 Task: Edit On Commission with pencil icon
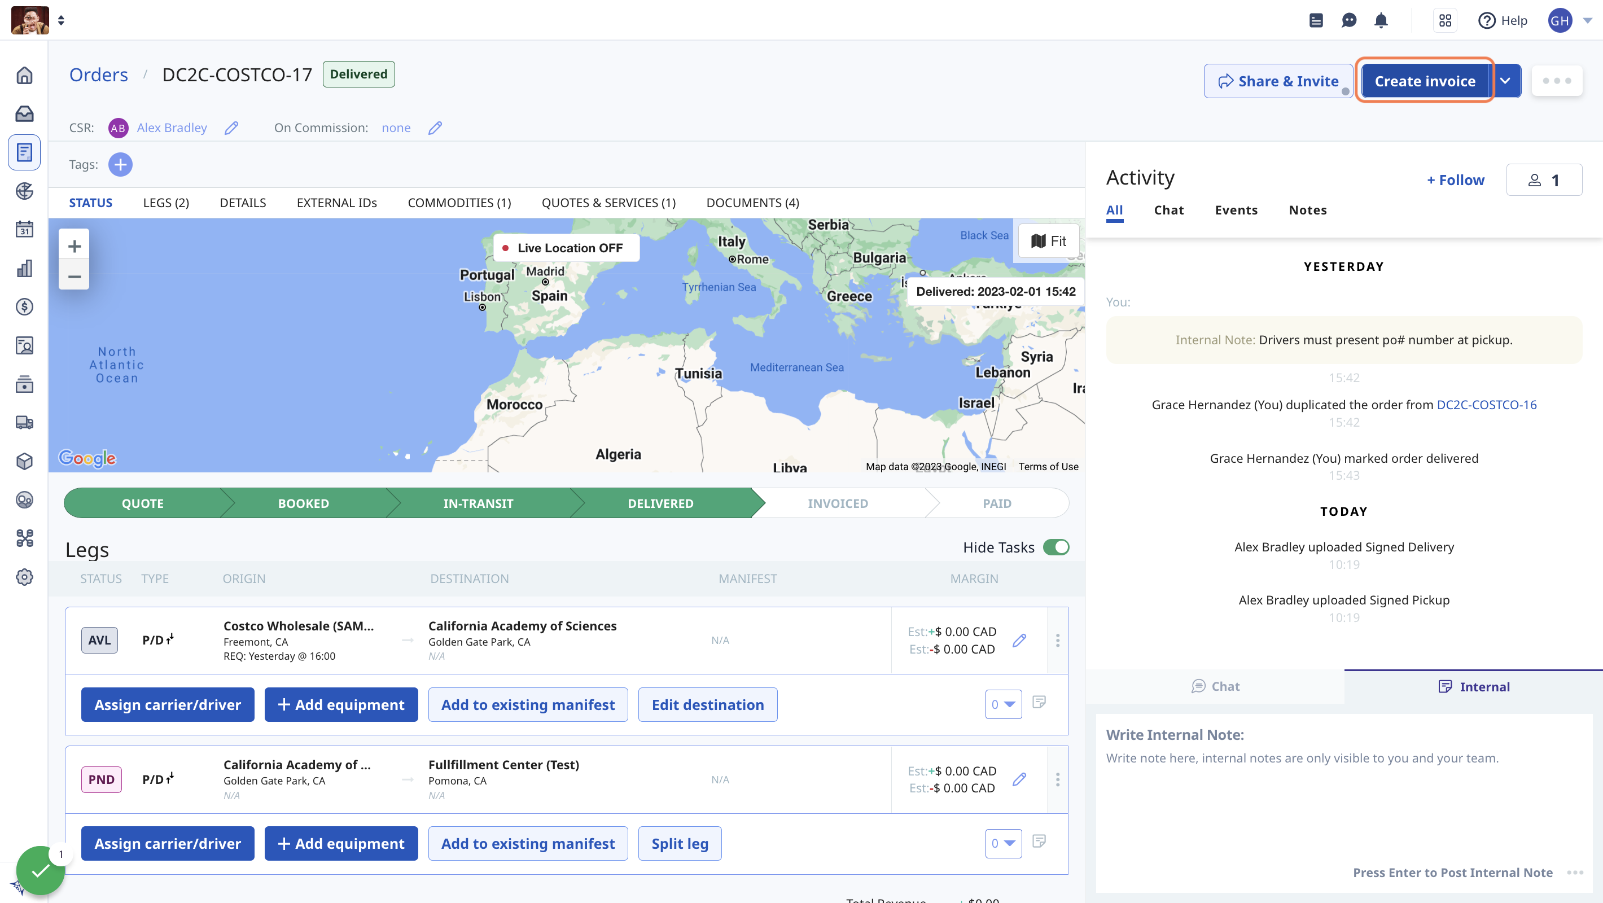pos(435,128)
